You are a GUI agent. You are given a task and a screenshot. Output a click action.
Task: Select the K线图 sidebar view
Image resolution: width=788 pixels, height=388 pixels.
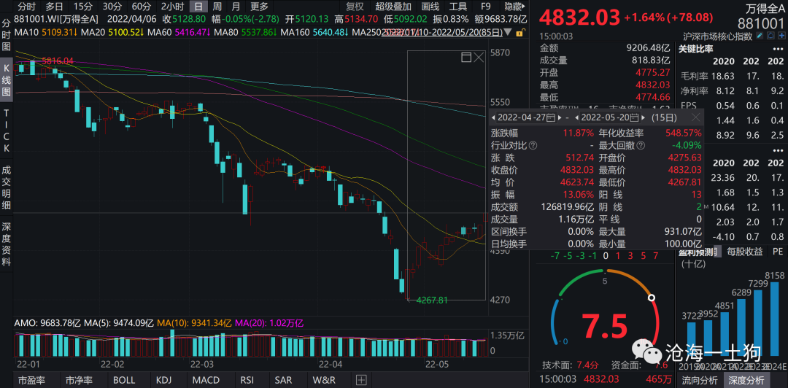tap(7, 79)
